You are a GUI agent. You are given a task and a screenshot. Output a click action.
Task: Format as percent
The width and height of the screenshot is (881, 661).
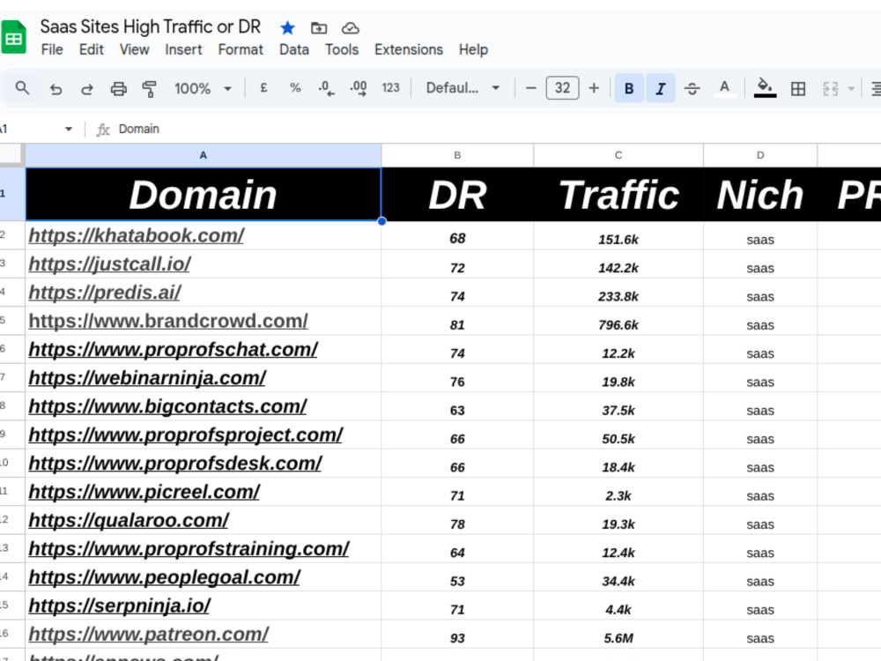click(295, 88)
